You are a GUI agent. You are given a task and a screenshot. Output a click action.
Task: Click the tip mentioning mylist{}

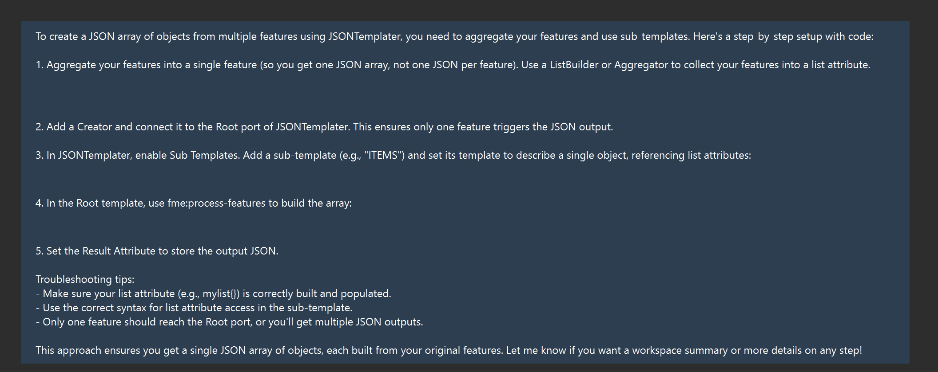pyautogui.click(x=213, y=294)
